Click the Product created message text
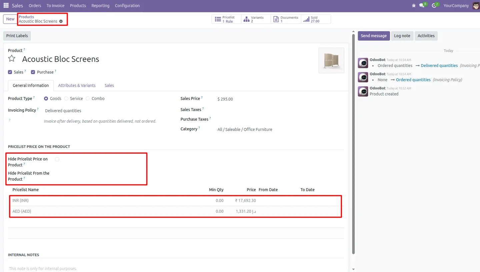 pos(384,94)
